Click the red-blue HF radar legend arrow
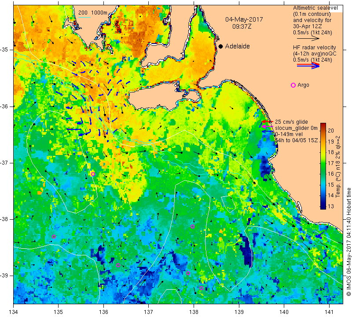Viewport: 352px width, 317px height. pyautogui.click(x=308, y=66)
